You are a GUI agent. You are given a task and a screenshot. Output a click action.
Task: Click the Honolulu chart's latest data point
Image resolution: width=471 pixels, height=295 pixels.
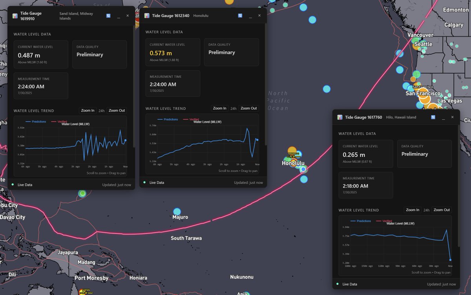click(x=257, y=139)
